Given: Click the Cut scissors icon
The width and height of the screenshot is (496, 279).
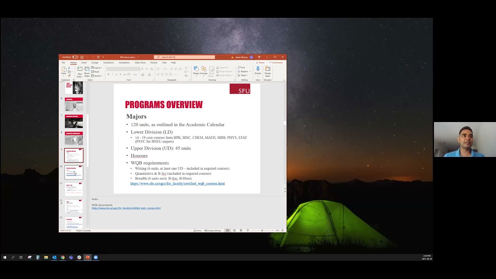Looking at the screenshot, I should [x=69, y=68].
